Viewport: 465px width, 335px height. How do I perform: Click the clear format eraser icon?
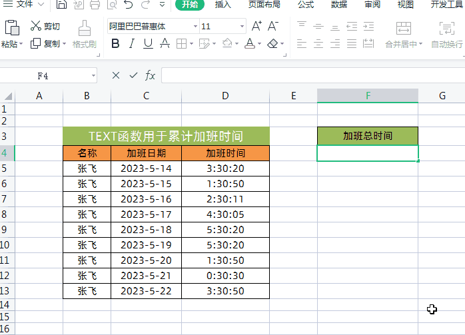(x=272, y=43)
